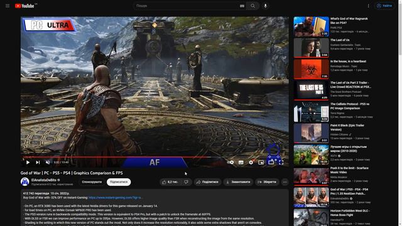Click the Зберегти save button
The height and width of the screenshot is (226, 402).
coord(267,182)
